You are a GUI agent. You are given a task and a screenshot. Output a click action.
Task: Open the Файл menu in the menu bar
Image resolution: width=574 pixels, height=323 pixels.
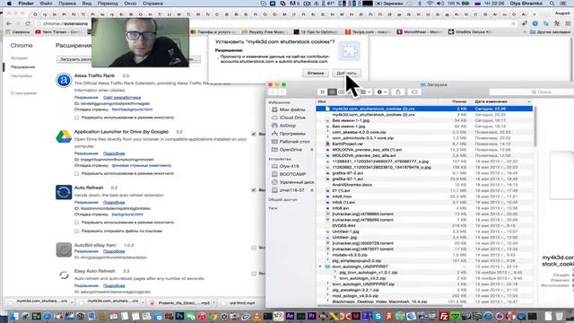click(x=46, y=4)
